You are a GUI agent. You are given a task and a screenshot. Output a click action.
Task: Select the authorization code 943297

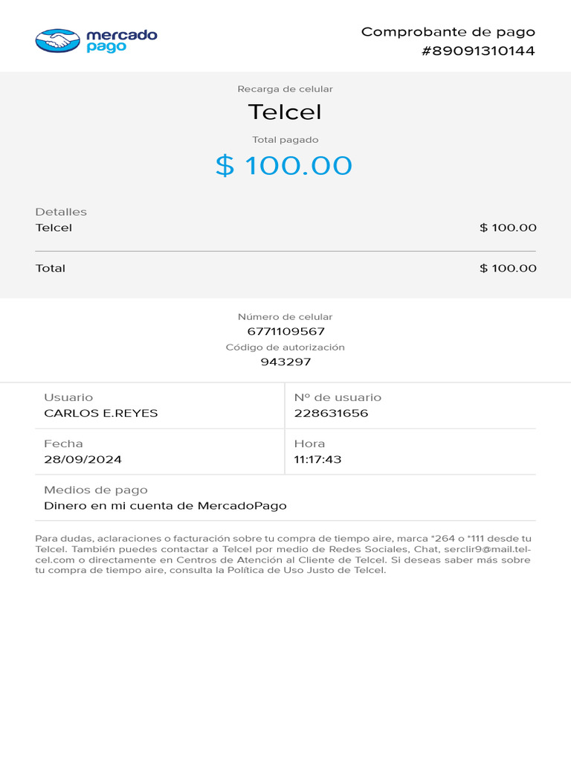point(285,362)
